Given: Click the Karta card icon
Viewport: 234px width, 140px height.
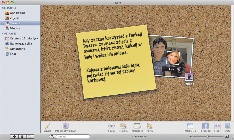Looking at the screenshot, I should 149,126.
